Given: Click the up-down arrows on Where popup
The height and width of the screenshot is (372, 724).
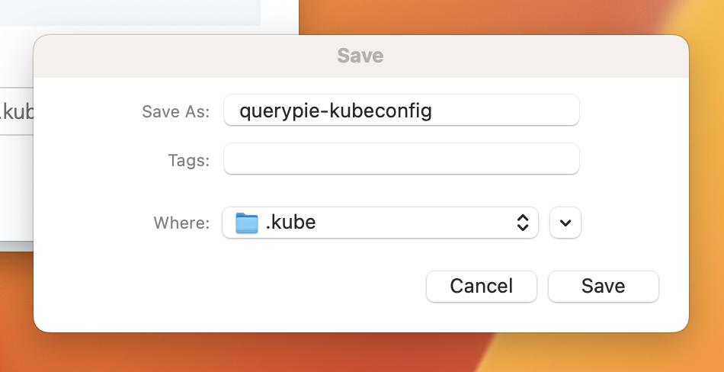Looking at the screenshot, I should (523, 223).
